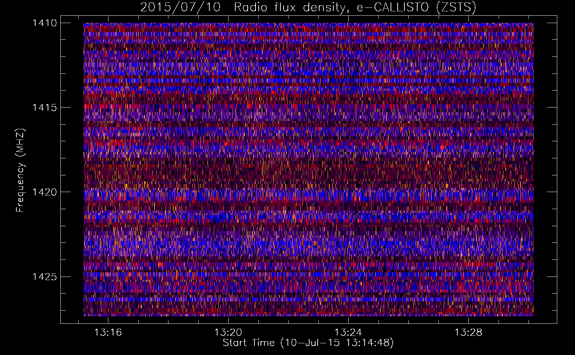Click the Y-axis label "Frequency (MHZ)"
The width and height of the screenshot is (575, 355).
point(20,170)
